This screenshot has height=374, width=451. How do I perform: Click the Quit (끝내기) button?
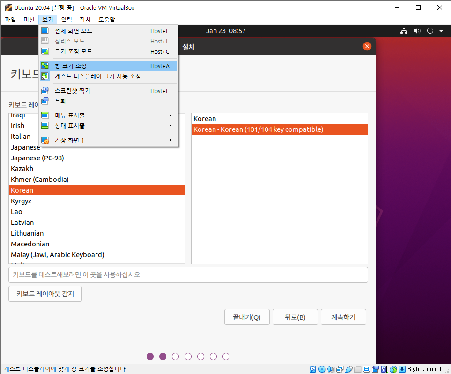pyautogui.click(x=247, y=317)
